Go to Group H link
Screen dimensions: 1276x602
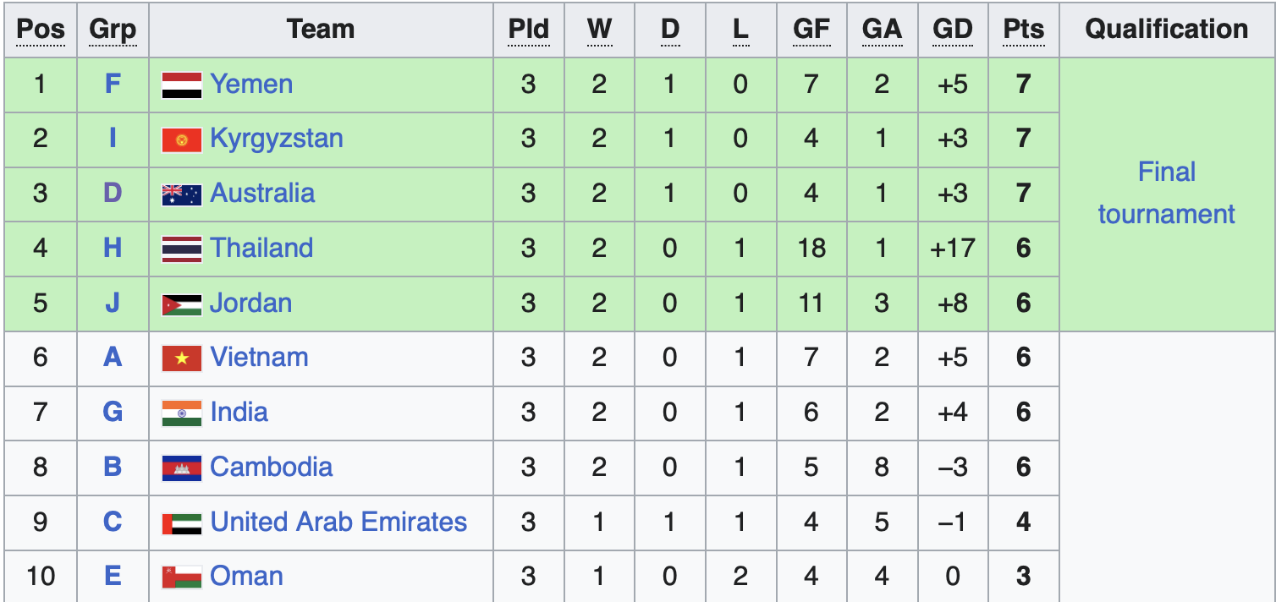[113, 248]
